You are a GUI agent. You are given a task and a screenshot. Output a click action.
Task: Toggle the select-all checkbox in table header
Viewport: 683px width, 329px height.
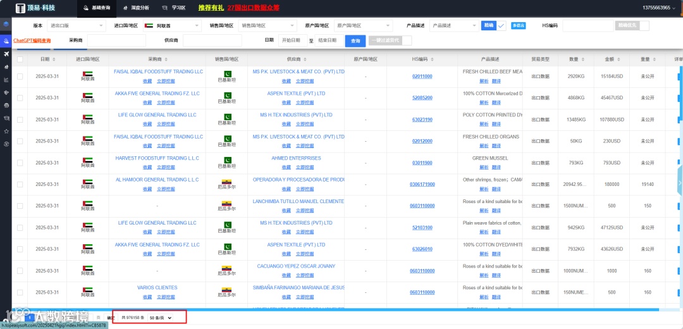coord(20,59)
